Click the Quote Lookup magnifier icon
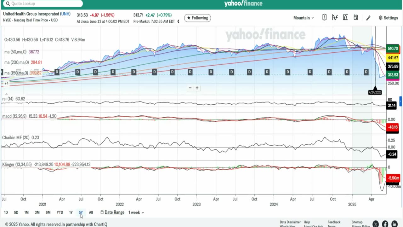 point(8,3)
